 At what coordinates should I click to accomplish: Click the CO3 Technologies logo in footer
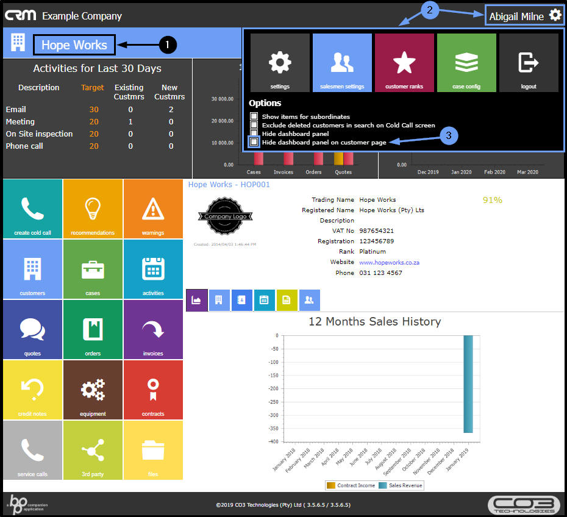coord(524,505)
